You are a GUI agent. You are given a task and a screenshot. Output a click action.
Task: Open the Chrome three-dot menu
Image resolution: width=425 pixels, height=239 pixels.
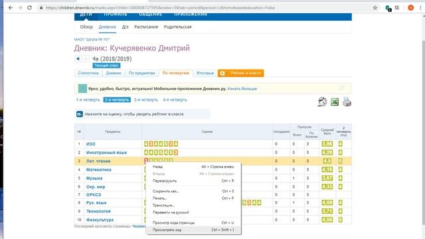tap(420, 8)
